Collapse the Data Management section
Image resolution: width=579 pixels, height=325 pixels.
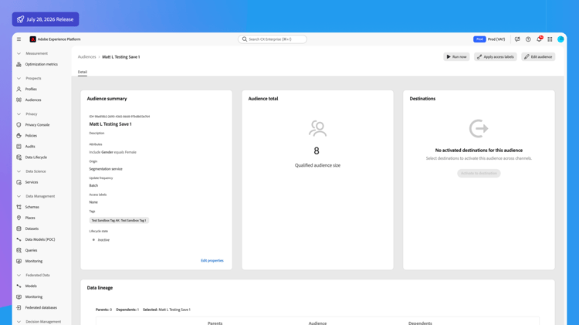point(19,196)
